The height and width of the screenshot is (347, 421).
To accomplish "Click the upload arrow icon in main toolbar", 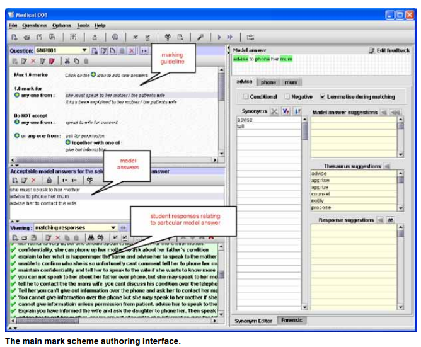I will (x=95, y=37).
